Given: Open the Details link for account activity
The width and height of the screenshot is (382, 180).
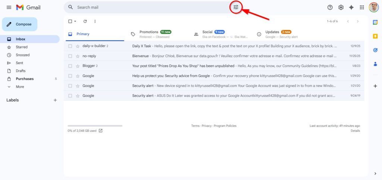Looking at the screenshot, I should pos(355,131).
